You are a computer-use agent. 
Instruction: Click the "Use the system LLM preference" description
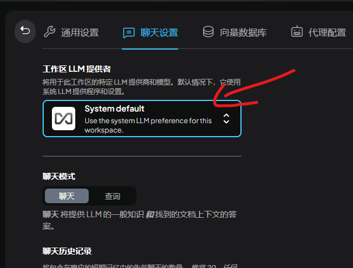click(x=148, y=126)
